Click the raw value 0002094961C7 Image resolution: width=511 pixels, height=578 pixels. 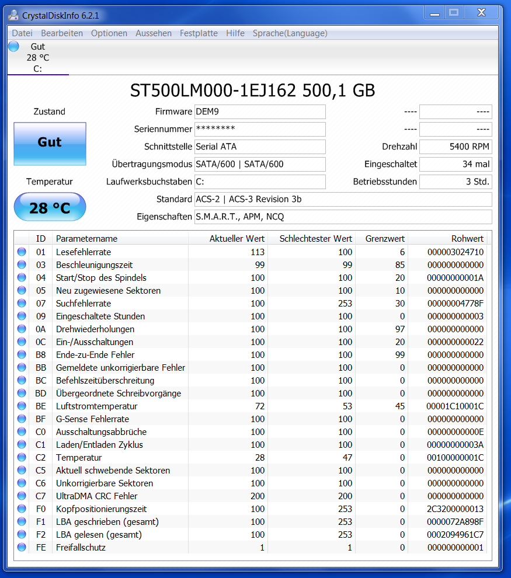[456, 534]
